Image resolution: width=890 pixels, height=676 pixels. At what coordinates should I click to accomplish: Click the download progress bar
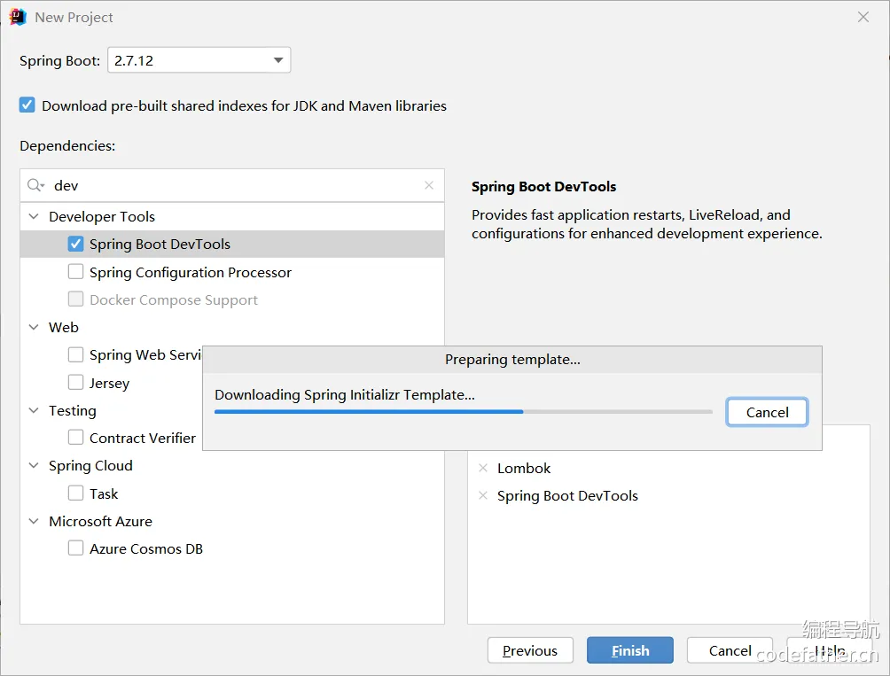click(x=463, y=412)
